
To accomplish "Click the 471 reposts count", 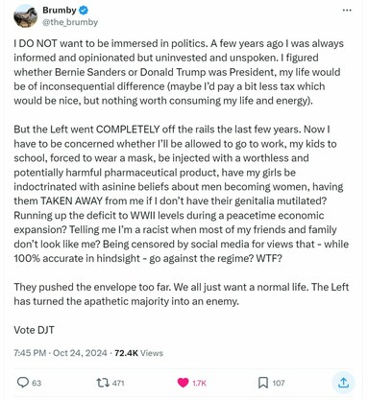I will [x=118, y=383].
